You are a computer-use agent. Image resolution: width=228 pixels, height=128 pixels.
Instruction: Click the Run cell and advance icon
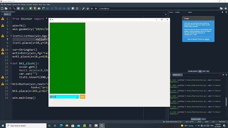click(x=35, y=9)
